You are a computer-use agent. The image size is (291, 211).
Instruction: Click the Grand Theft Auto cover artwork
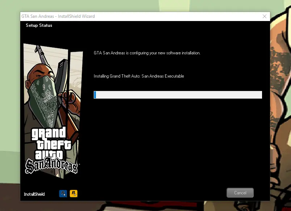tap(52, 111)
